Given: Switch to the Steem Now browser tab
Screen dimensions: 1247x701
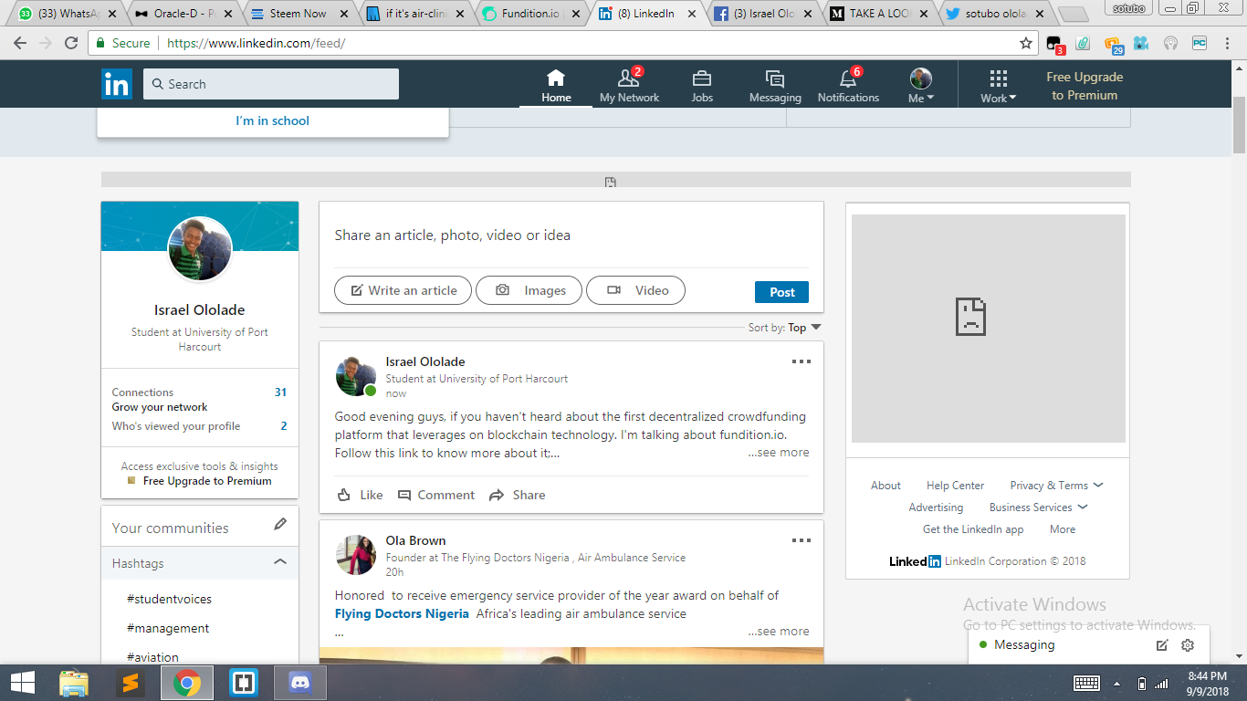Looking at the screenshot, I should [x=300, y=14].
